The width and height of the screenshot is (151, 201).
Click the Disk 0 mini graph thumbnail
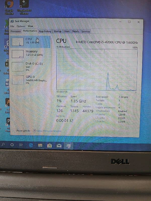(x=18, y=67)
